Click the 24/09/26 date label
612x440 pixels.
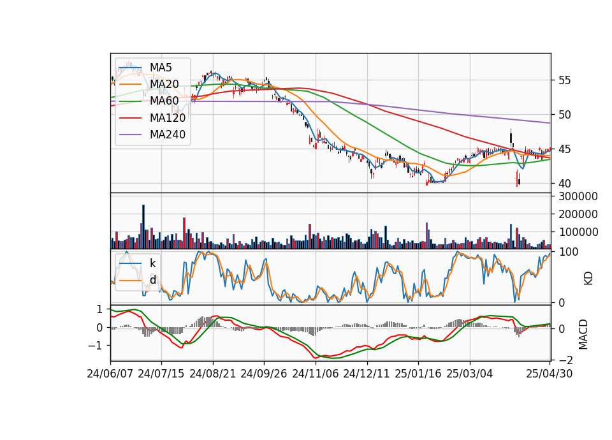pos(264,374)
